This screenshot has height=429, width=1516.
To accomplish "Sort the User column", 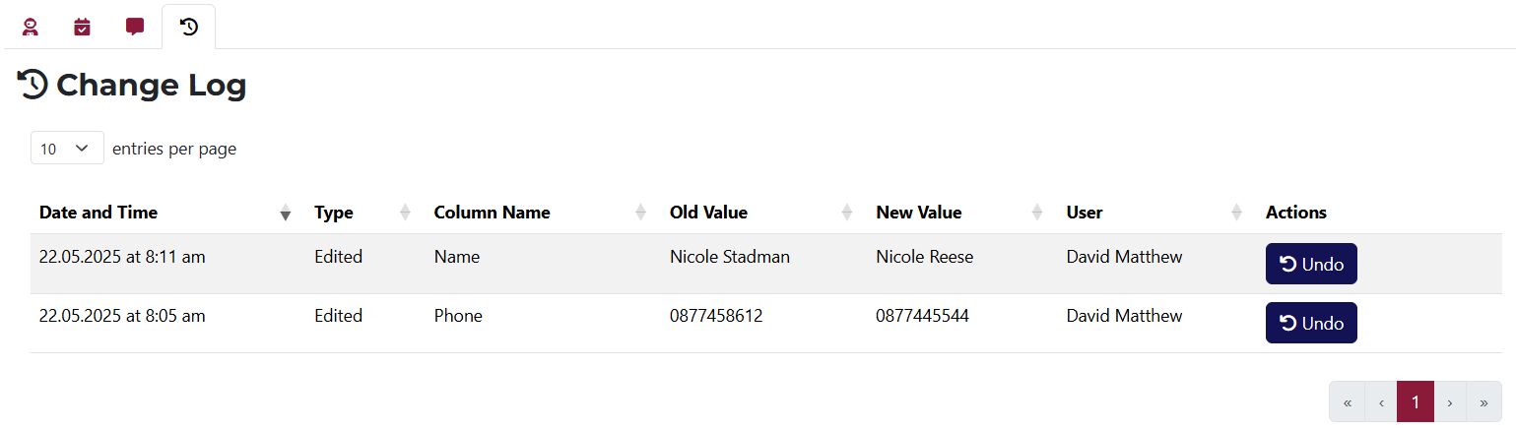I will pyautogui.click(x=1085, y=213).
